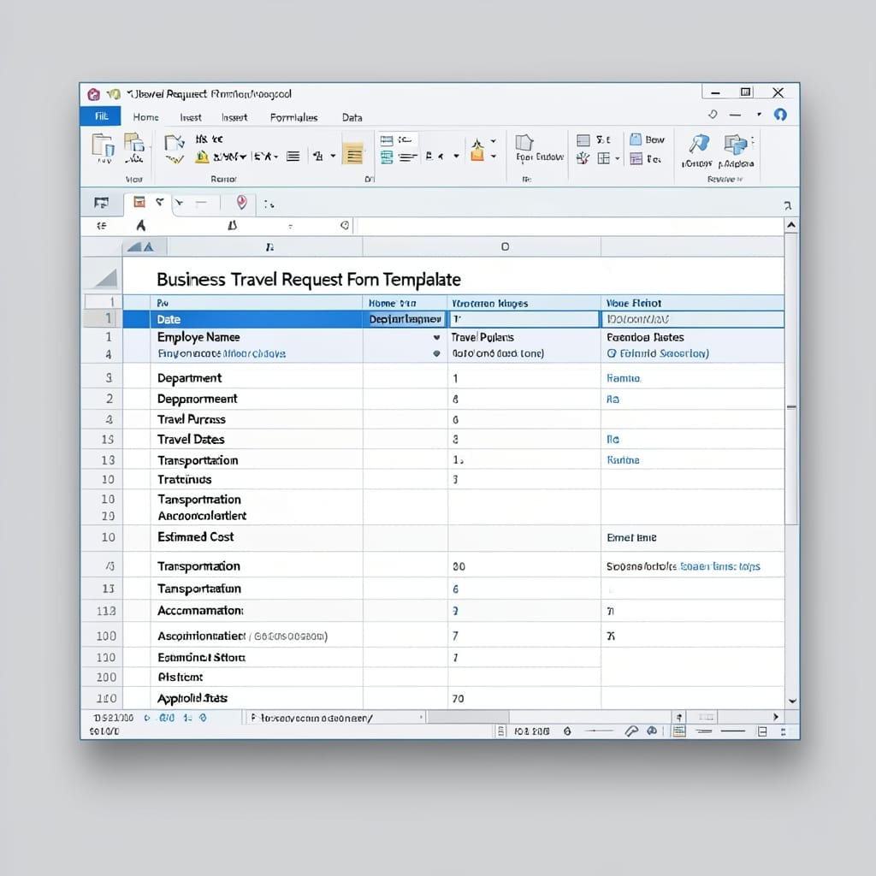
Task: Click the Select All corner triangle
Action: click(x=106, y=278)
